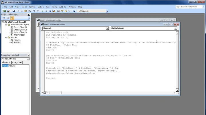Select ThisWorkbook in project tree

pyautogui.click(x=19, y=35)
